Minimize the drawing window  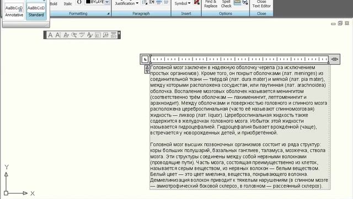(333, 23)
